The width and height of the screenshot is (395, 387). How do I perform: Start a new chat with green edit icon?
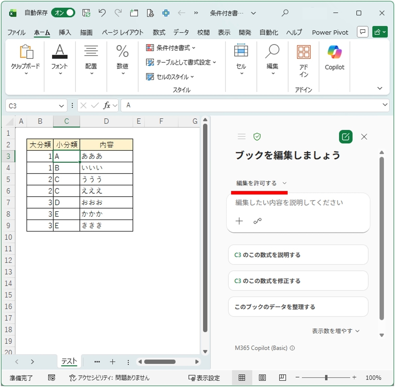[x=346, y=137]
